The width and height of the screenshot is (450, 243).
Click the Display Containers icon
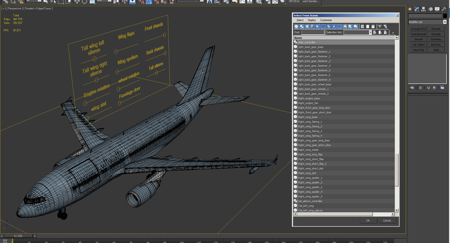(x=345, y=26)
